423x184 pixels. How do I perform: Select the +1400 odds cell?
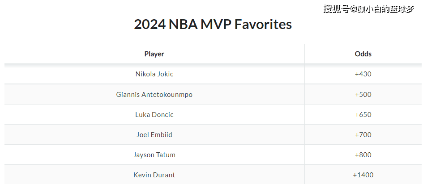(x=363, y=175)
